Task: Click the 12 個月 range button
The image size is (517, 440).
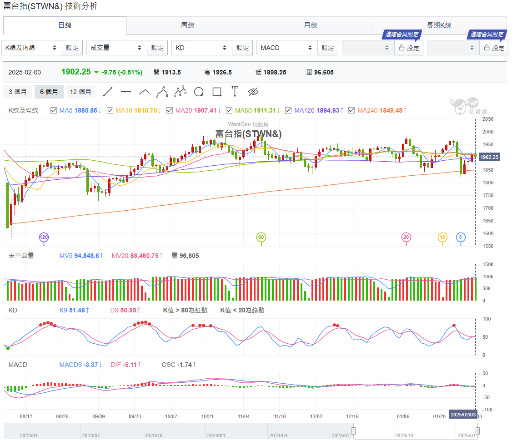Action: pos(80,92)
